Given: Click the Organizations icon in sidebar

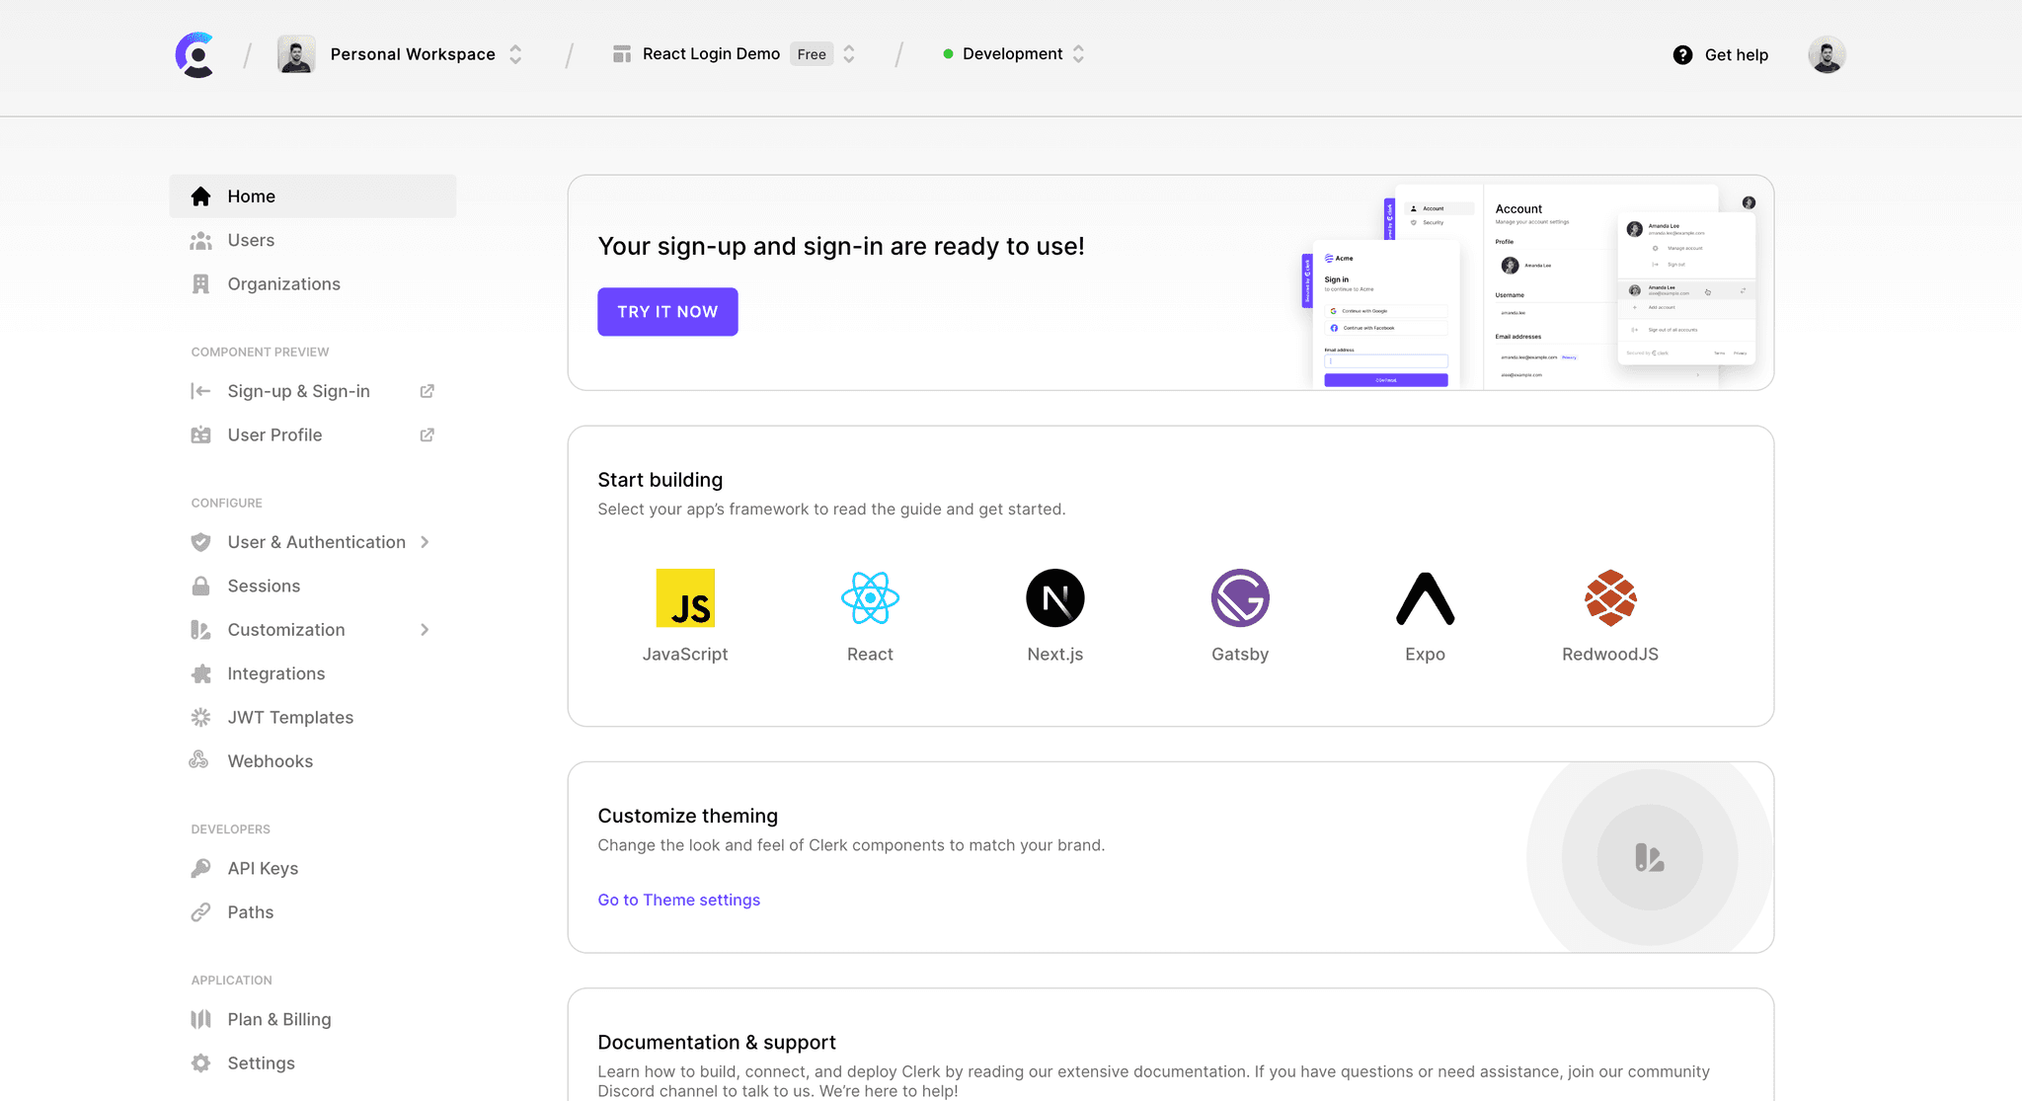Looking at the screenshot, I should coord(200,282).
